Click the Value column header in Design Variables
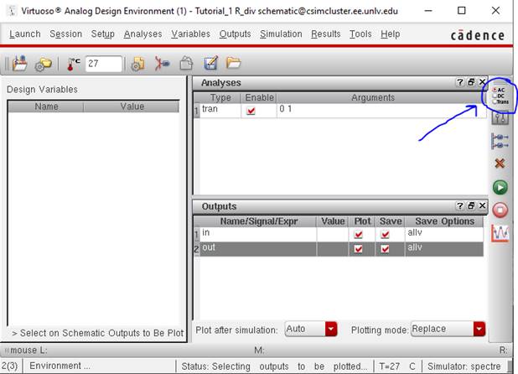Image resolution: width=518 pixels, height=374 pixels. pos(132,106)
